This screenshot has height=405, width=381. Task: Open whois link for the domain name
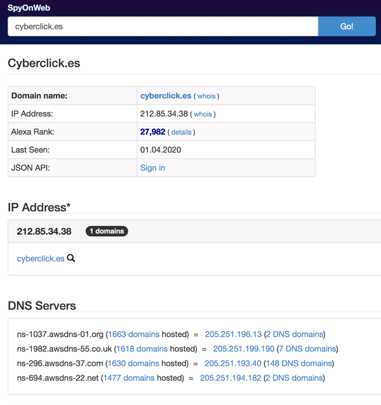(x=206, y=96)
